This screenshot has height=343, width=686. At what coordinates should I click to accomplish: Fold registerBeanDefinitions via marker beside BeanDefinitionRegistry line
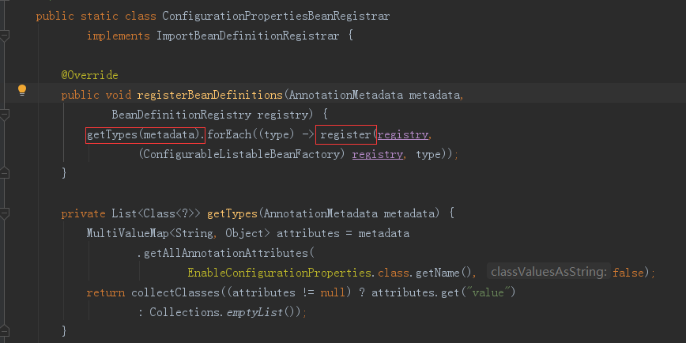pos(6,115)
